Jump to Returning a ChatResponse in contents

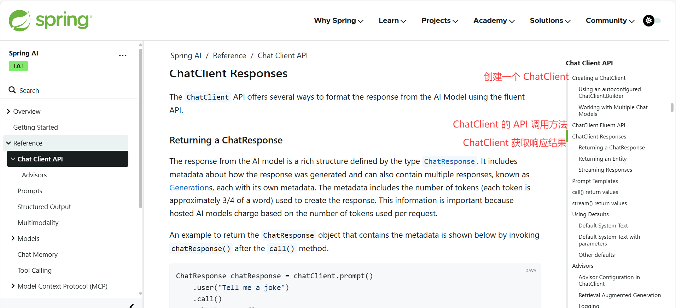point(612,147)
